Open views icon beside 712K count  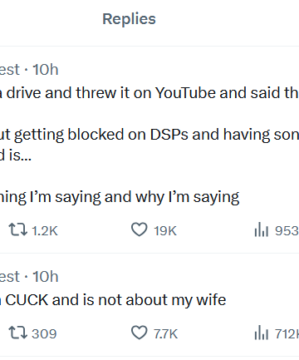point(262,333)
